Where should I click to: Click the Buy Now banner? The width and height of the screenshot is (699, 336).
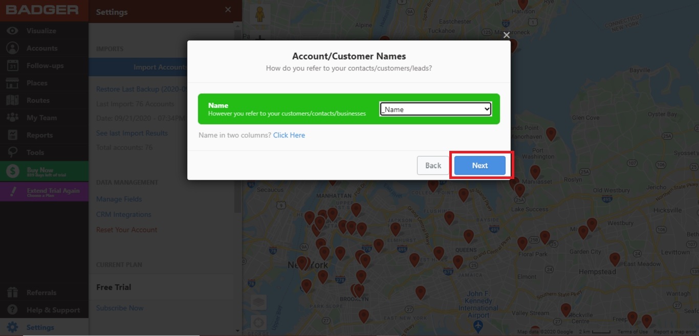click(x=44, y=171)
